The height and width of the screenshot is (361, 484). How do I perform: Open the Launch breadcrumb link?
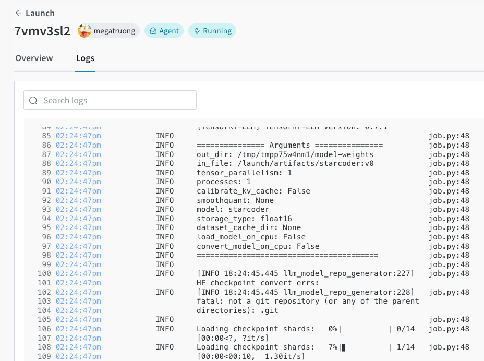(40, 13)
